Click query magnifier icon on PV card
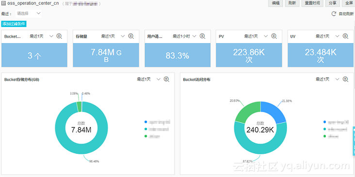The image size is (355, 177). (x=274, y=36)
